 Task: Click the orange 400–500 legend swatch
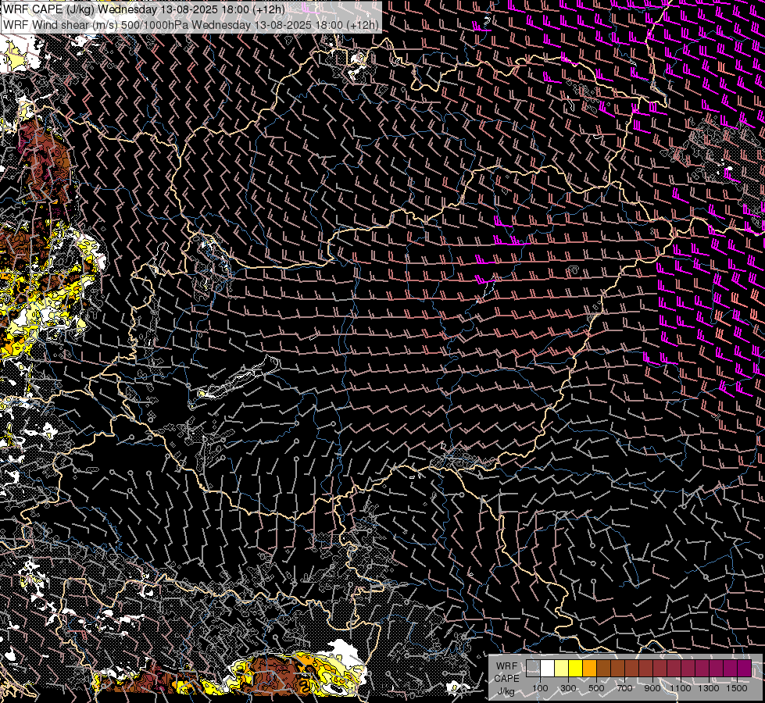[x=589, y=669]
